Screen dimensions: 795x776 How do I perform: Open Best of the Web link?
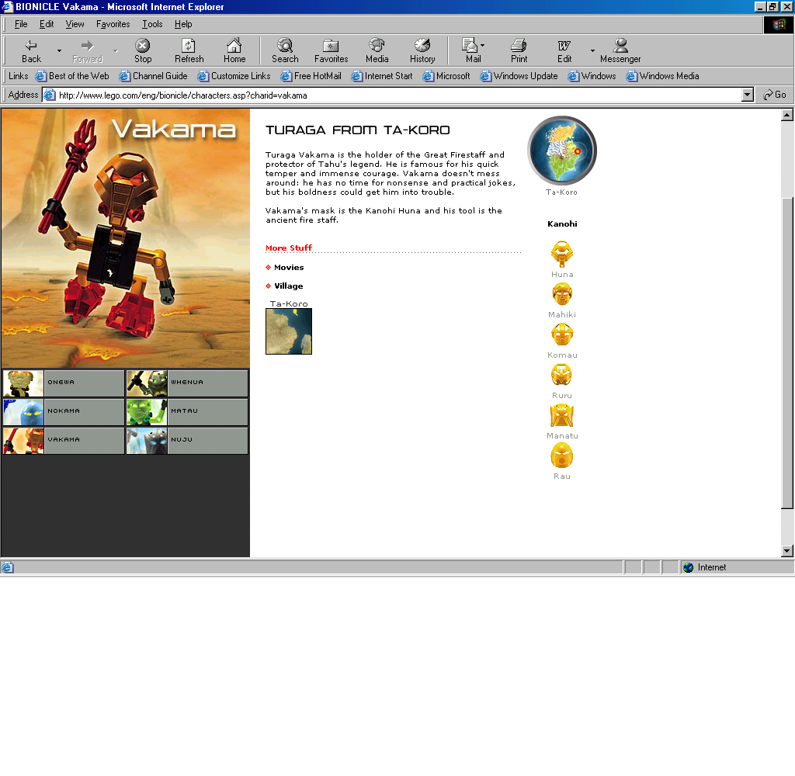click(x=72, y=76)
